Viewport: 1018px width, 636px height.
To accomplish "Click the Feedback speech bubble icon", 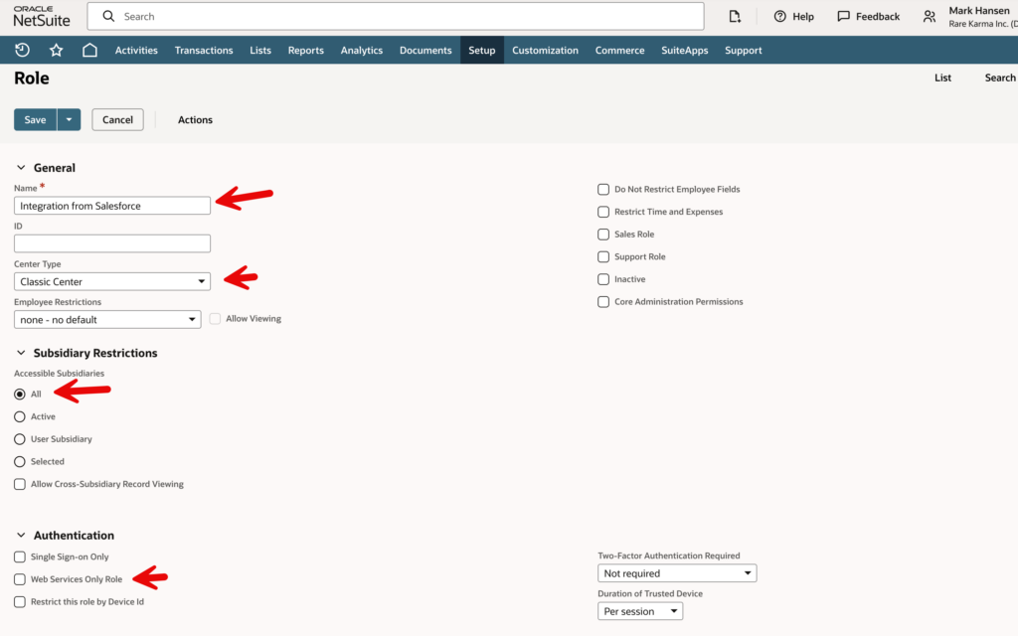I will (844, 16).
